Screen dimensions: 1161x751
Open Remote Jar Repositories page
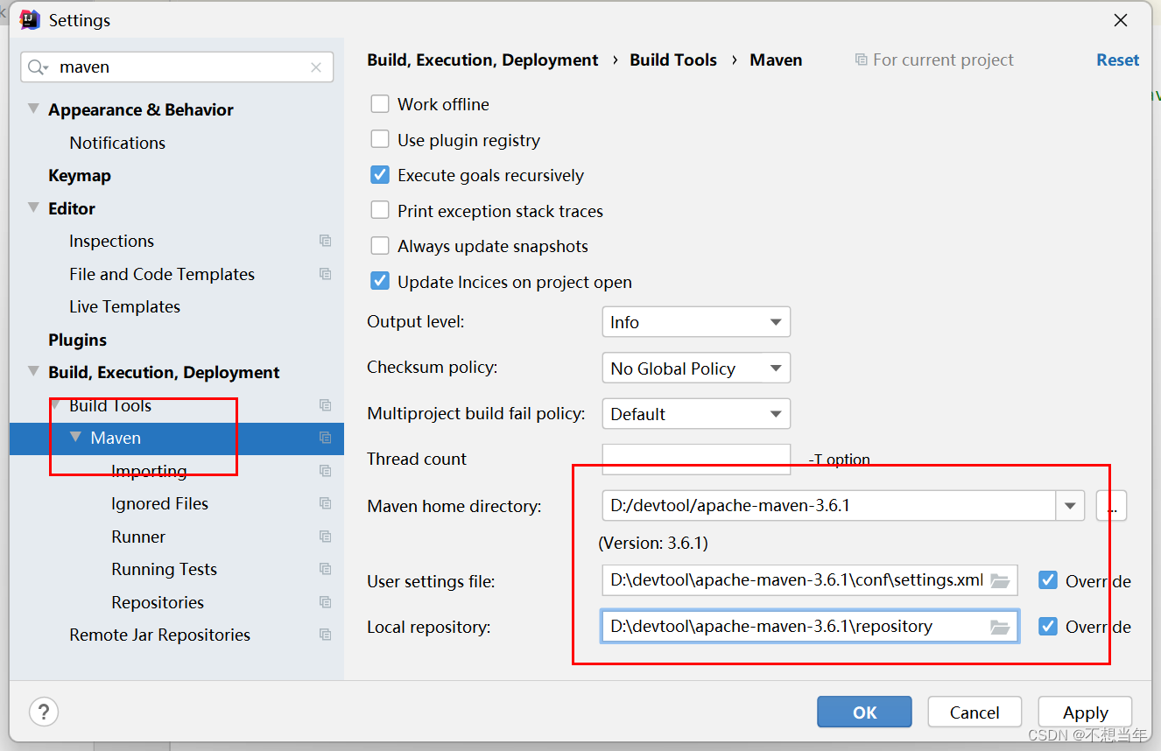(159, 635)
